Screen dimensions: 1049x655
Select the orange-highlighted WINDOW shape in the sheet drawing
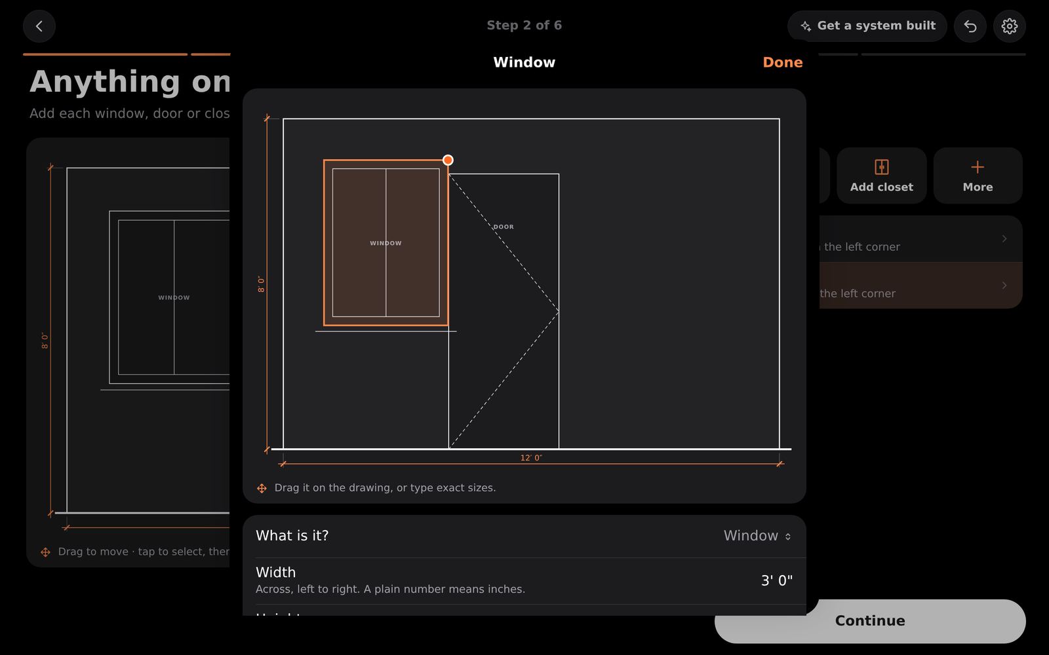pos(386,243)
